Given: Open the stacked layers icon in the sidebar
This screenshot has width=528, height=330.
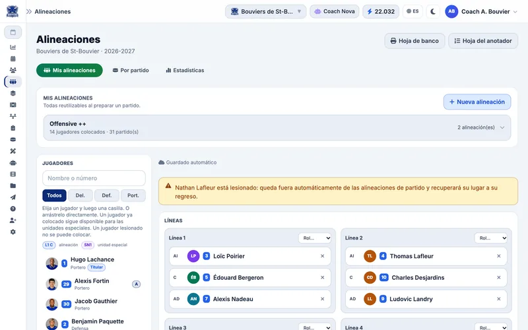Looking at the screenshot, I should (x=13, y=93).
